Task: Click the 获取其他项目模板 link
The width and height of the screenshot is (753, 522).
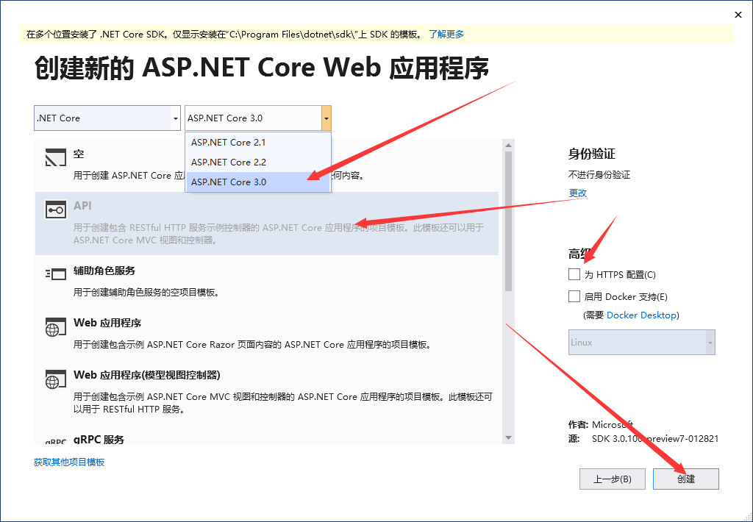Action: [69, 462]
